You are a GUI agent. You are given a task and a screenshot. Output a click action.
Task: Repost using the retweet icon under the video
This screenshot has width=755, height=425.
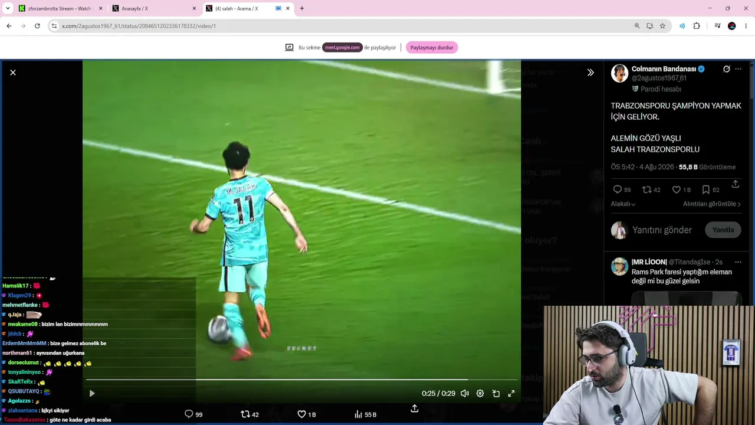click(245, 414)
